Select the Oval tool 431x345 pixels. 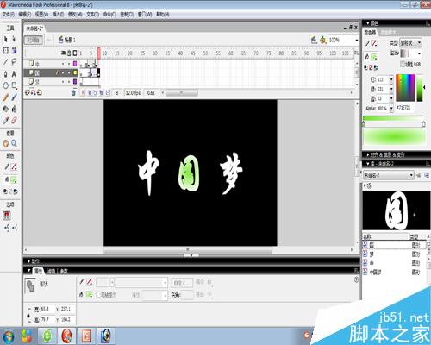(x=6, y=85)
